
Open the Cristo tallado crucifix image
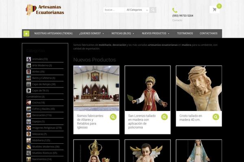(x=199, y=88)
